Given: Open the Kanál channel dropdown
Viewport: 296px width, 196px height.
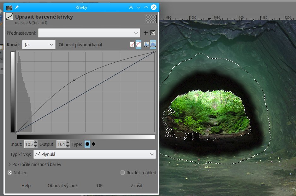Looking at the screenshot, I should [x=39, y=45].
